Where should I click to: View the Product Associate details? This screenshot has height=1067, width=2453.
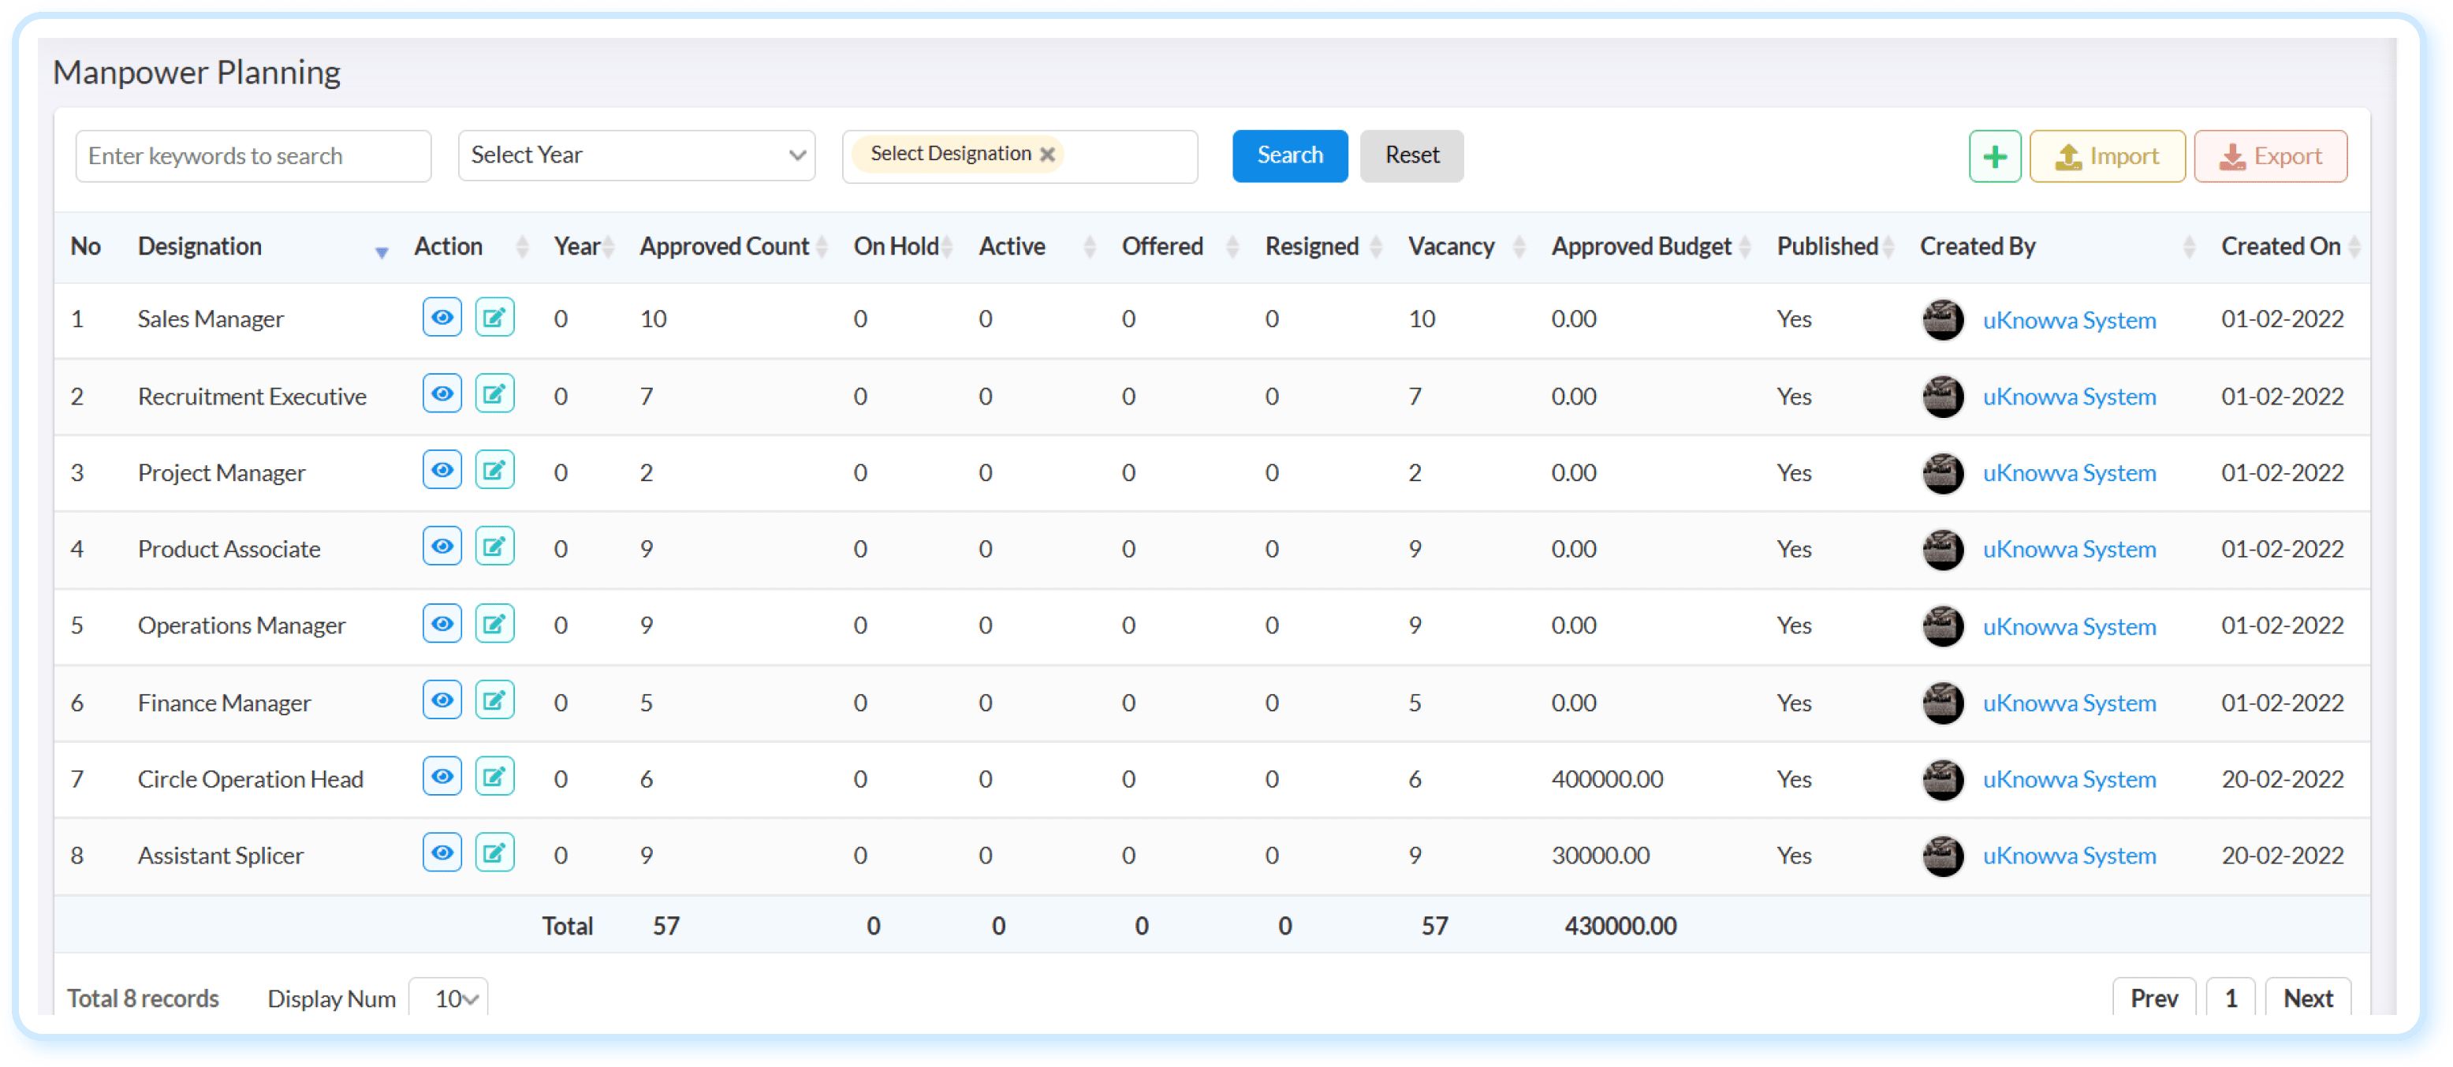442,546
